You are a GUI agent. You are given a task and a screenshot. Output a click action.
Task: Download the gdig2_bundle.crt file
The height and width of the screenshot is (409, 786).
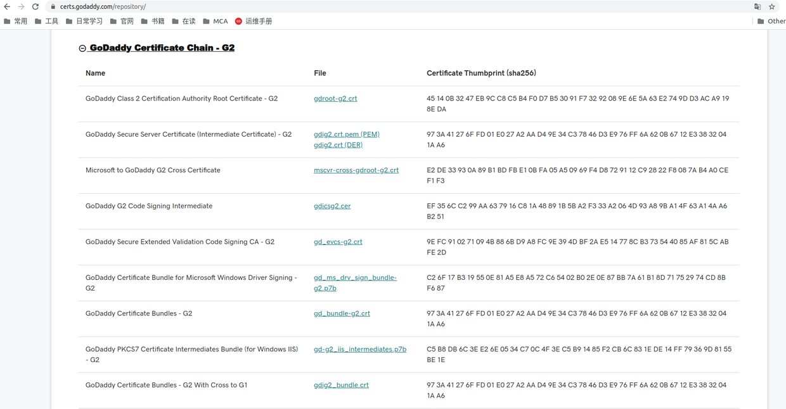[x=341, y=385]
